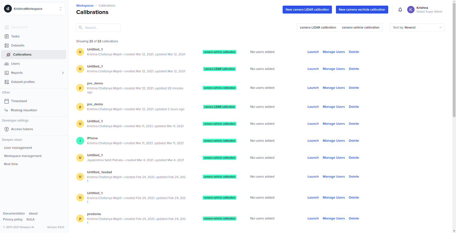Click the Users group icon in sidebar
The width and height of the screenshot is (456, 233).
(x=7, y=64)
